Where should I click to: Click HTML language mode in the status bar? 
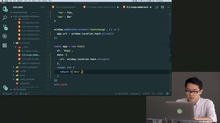160,94
